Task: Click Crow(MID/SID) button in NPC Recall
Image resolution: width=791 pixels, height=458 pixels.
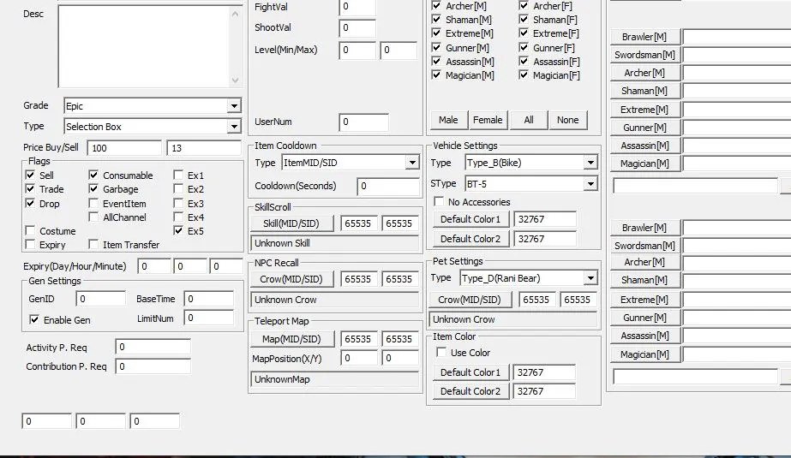Action: tap(291, 279)
